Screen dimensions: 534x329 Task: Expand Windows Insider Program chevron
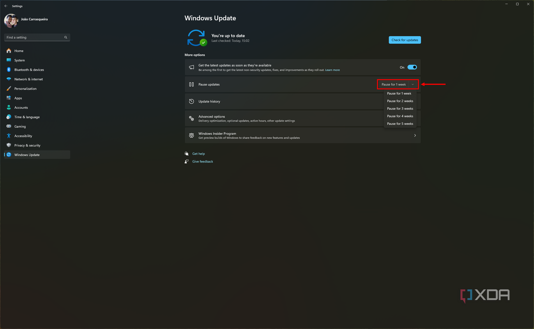click(x=415, y=135)
